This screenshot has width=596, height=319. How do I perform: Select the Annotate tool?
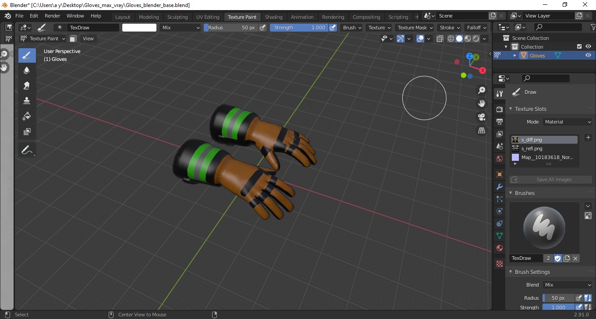[x=27, y=150]
